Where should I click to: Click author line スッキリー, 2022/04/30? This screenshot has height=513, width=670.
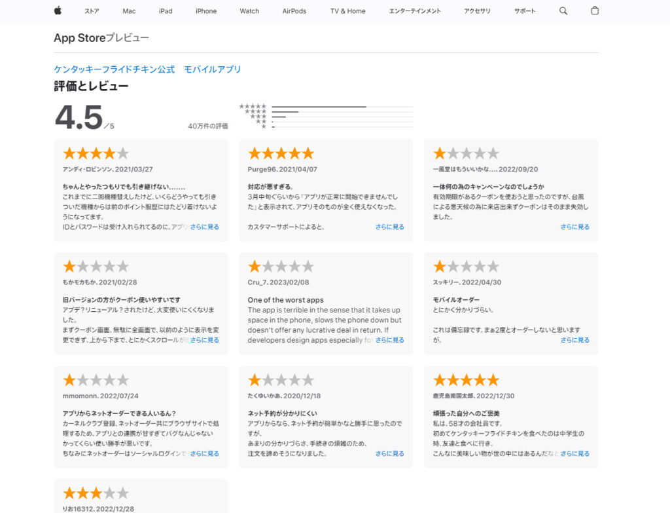tap(467, 282)
